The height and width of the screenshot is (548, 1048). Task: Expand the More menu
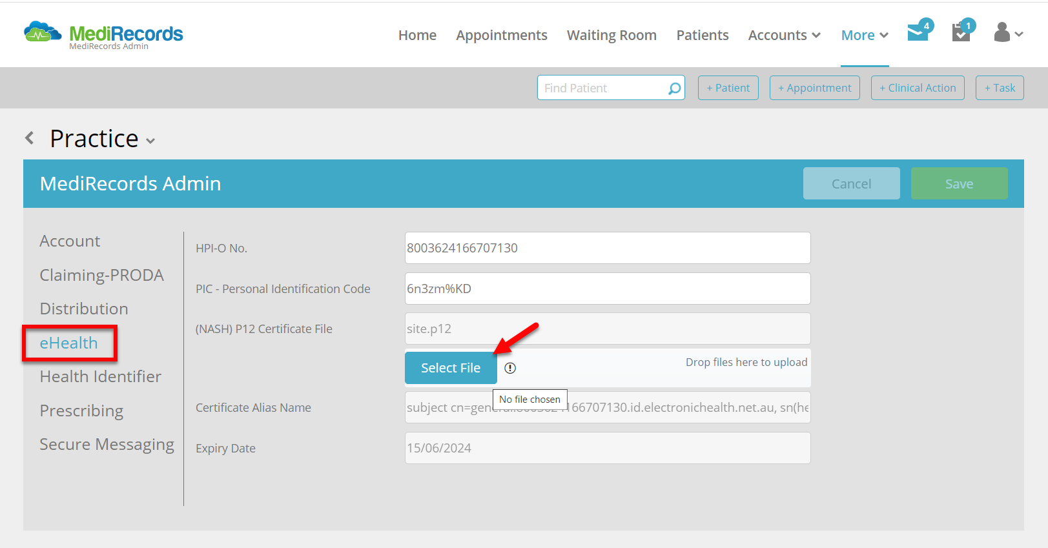pyautogui.click(x=865, y=36)
